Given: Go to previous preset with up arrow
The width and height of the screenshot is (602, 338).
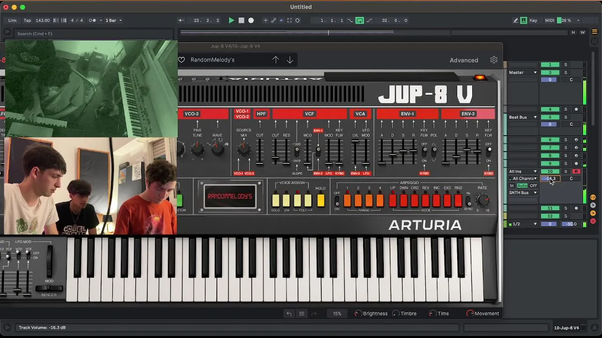Looking at the screenshot, I should (276, 60).
